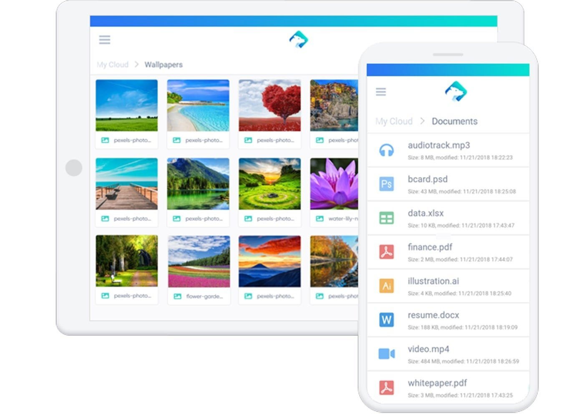
Task: Click the Photoshop icon next to bcard.psd
Action: (x=386, y=184)
